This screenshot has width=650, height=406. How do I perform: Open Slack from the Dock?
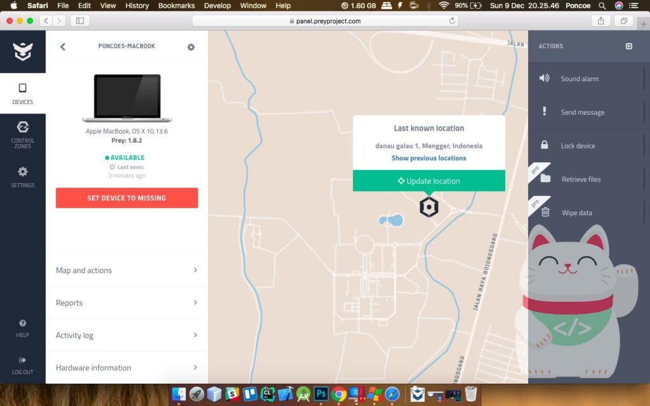(232, 393)
